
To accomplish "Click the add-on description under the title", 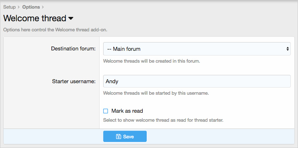I will pyautogui.click(x=55, y=30).
